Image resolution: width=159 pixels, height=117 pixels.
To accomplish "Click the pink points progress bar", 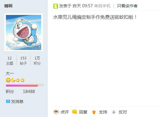I will point(25,85).
